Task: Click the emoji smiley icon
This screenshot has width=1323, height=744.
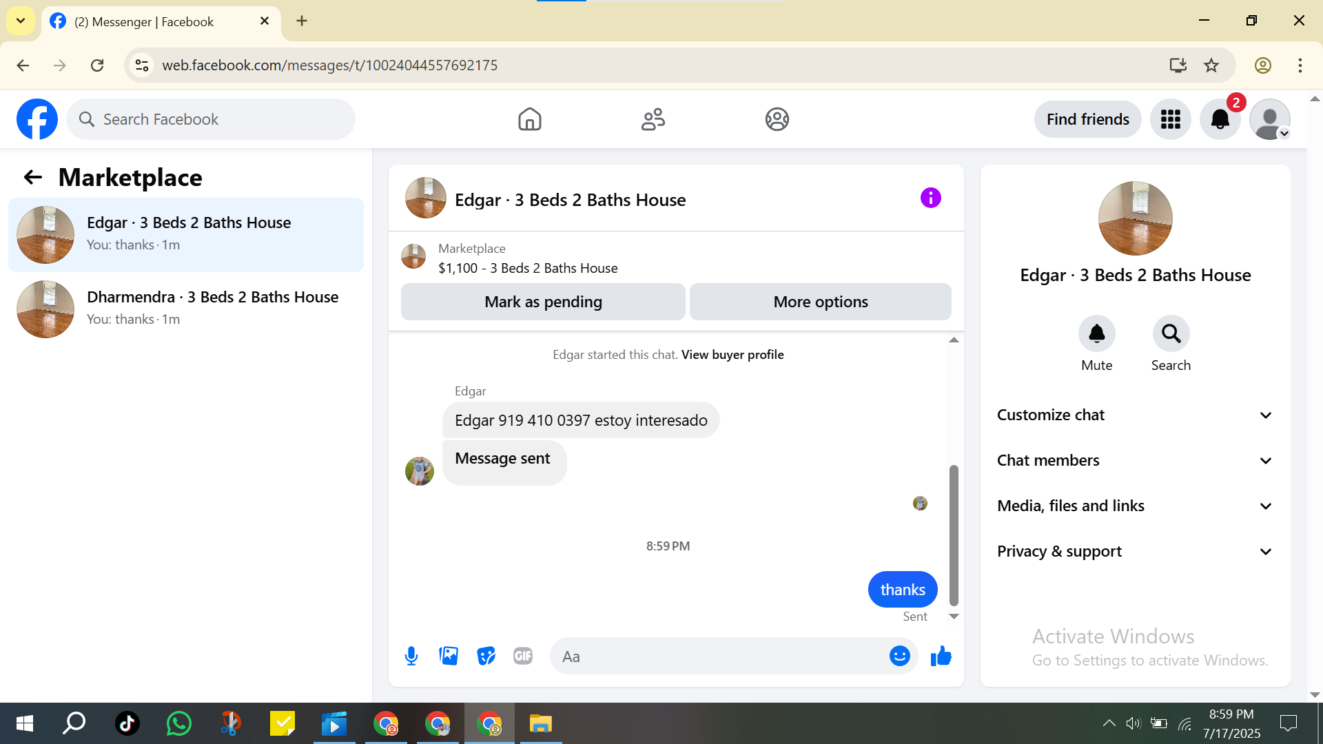Action: pos(899,657)
